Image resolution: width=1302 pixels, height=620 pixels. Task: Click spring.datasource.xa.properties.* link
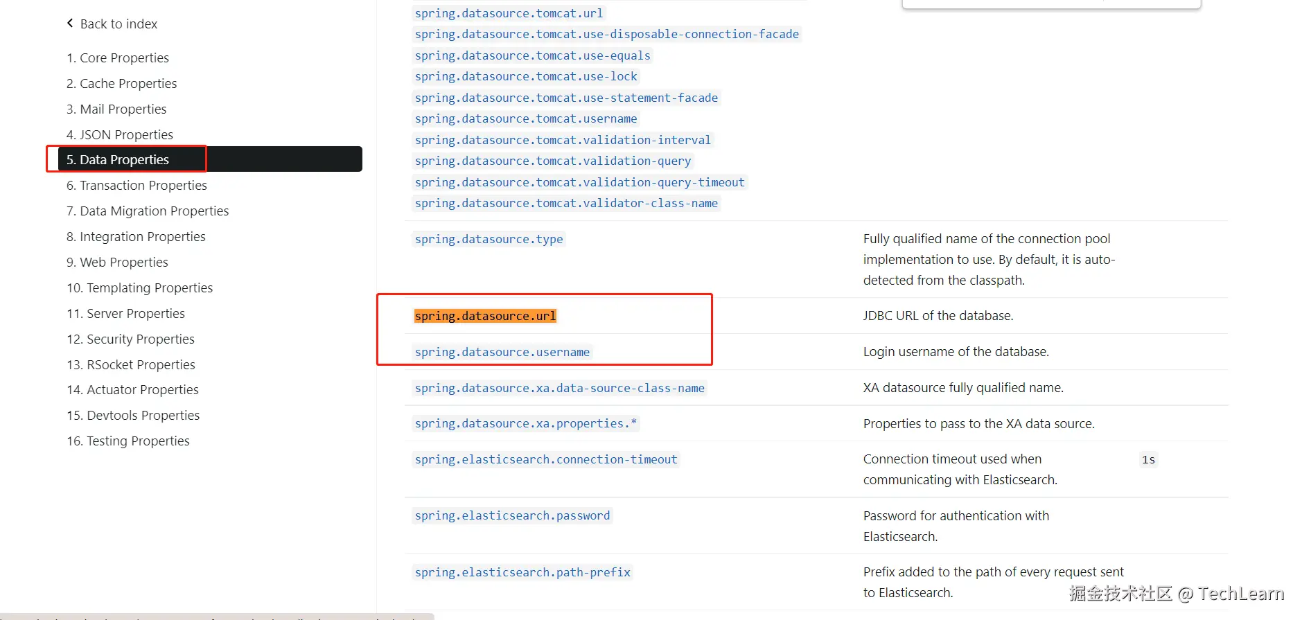[x=526, y=423]
